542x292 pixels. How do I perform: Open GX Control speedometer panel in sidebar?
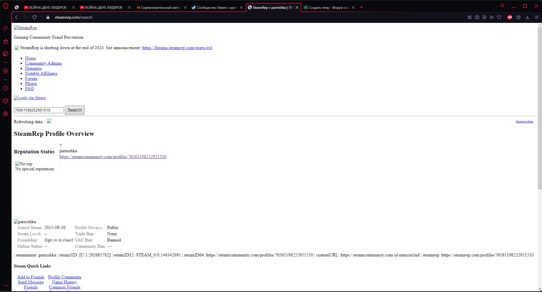click(x=5, y=29)
